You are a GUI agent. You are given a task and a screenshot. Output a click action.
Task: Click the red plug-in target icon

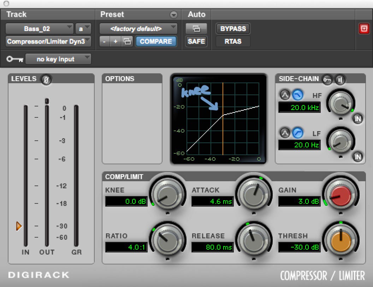click(x=364, y=29)
